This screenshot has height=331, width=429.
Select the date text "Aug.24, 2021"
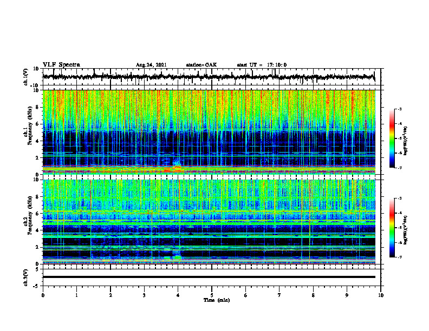pos(151,65)
